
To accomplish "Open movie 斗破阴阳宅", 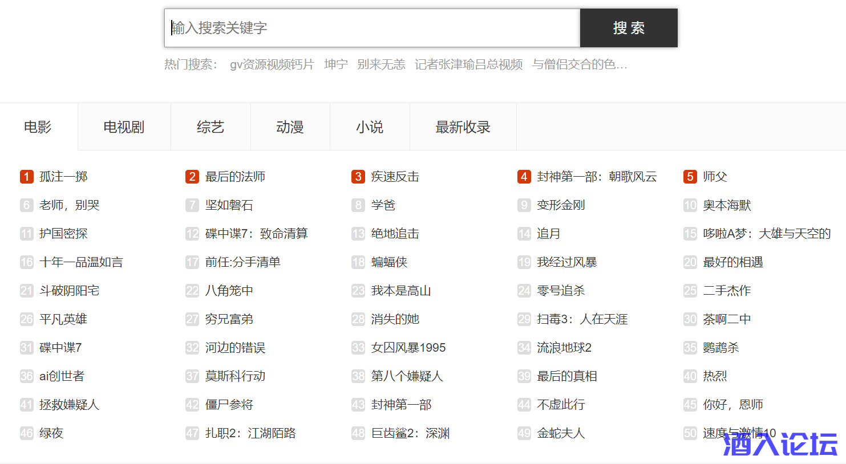I will pyautogui.click(x=70, y=291).
